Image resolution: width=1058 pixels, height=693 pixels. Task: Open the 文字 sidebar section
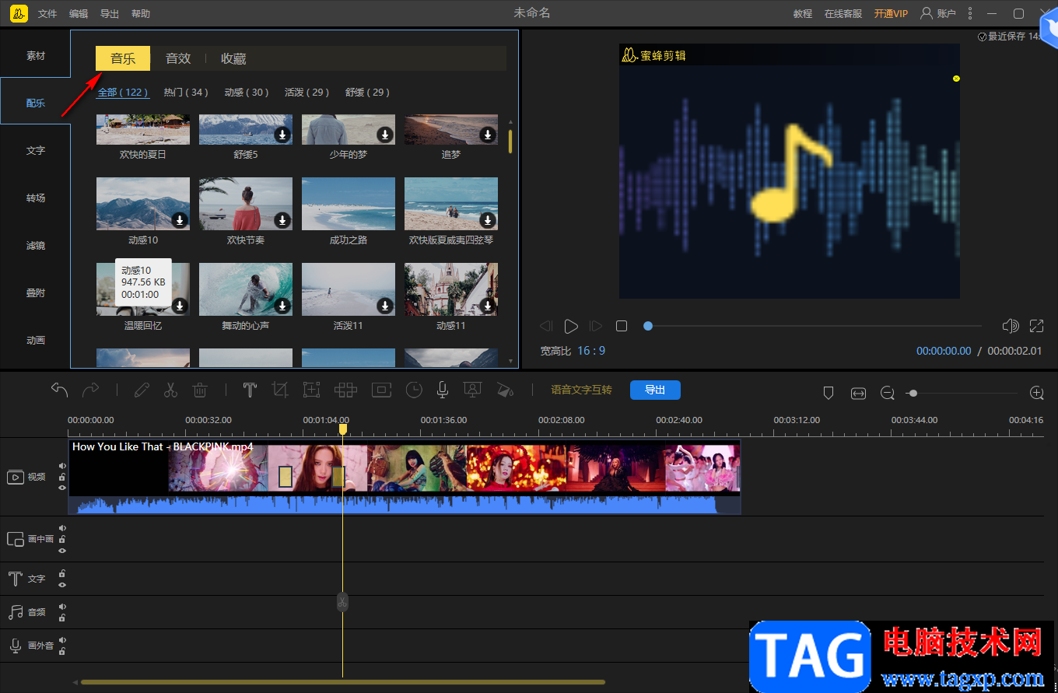pos(36,151)
